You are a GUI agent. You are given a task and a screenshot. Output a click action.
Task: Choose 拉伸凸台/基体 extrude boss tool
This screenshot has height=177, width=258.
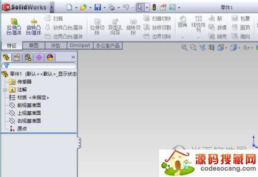14,27
